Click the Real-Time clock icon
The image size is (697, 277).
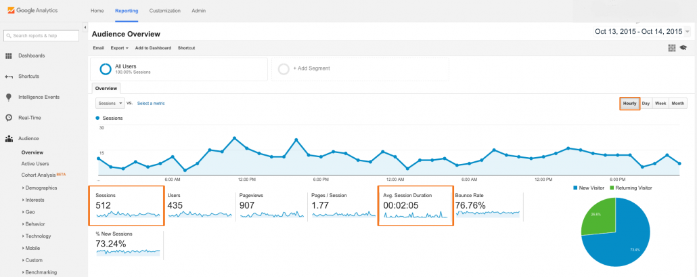[9, 118]
